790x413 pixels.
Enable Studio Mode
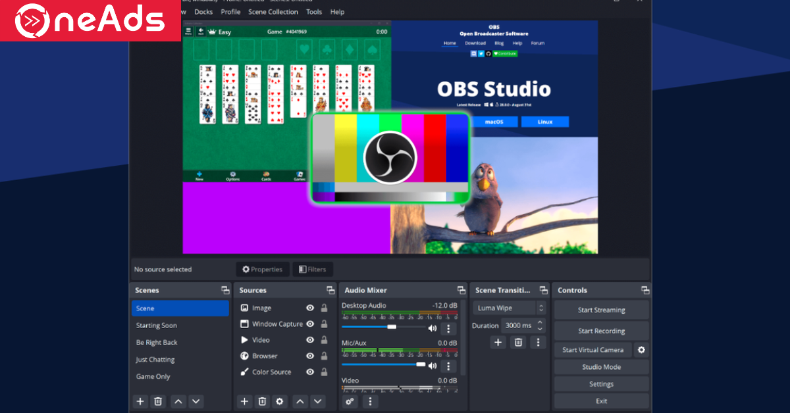pos(602,367)
